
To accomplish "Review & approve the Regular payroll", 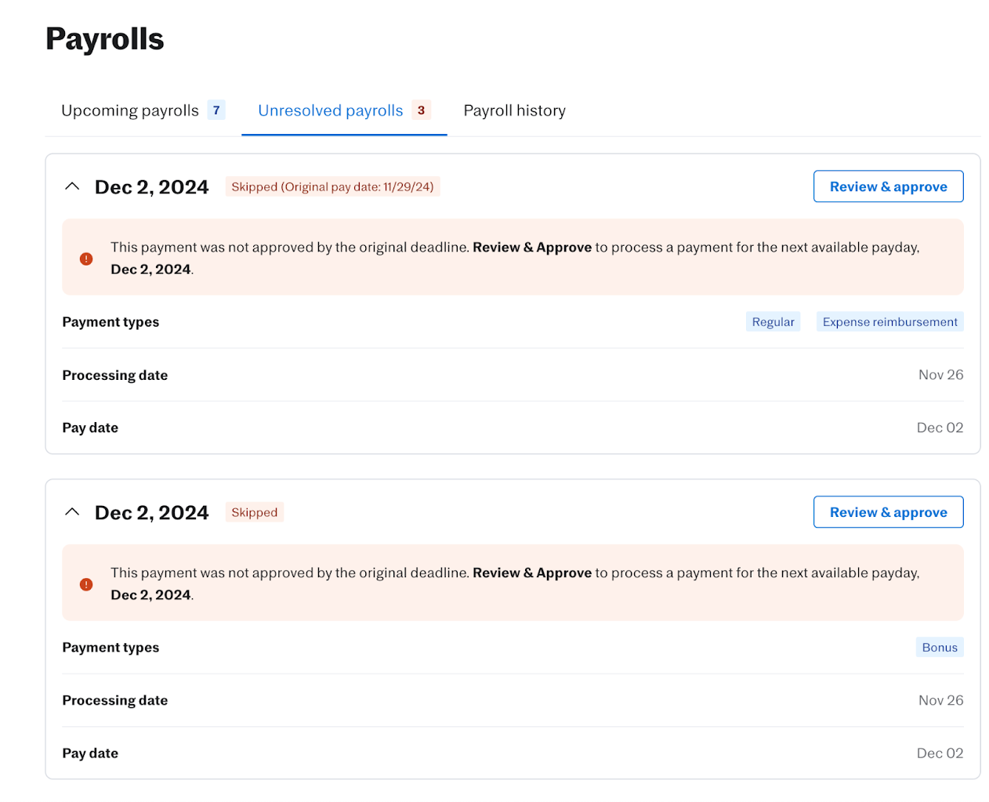I will pos(888,186).
